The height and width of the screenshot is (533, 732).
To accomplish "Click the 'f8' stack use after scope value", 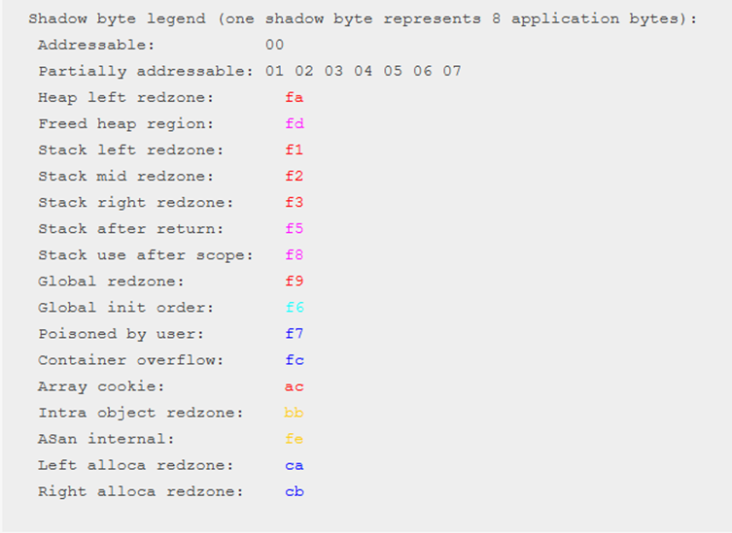I will point(295,254).
